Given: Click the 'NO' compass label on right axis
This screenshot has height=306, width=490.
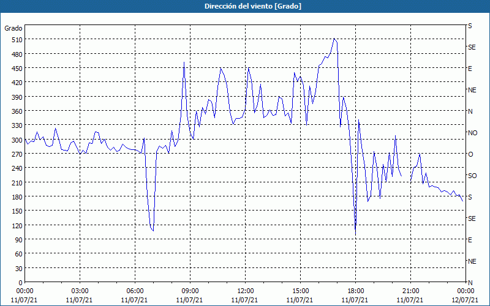Looking at the screenshot, I should pyautogui.click(x=473, y=133).
